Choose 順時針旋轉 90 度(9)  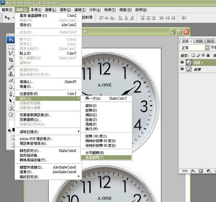tap(106, 141)
